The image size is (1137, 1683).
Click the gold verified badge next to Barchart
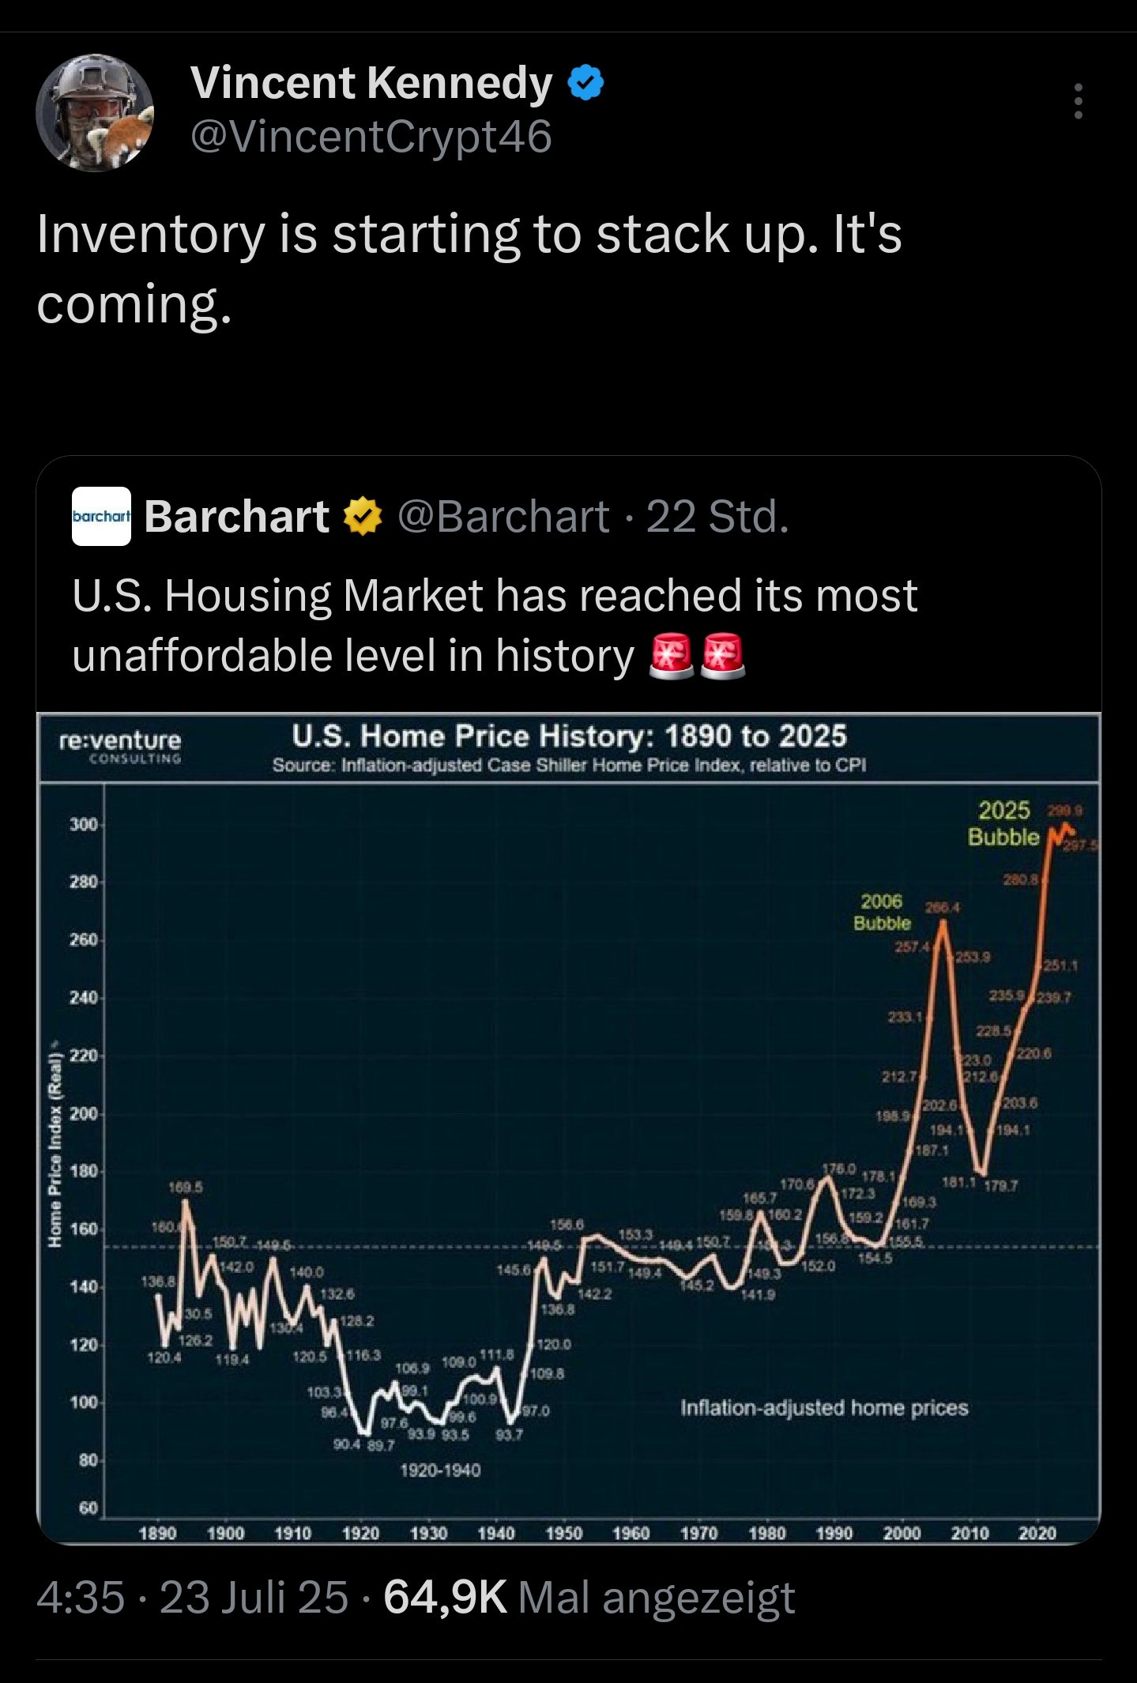coord(362,518)
